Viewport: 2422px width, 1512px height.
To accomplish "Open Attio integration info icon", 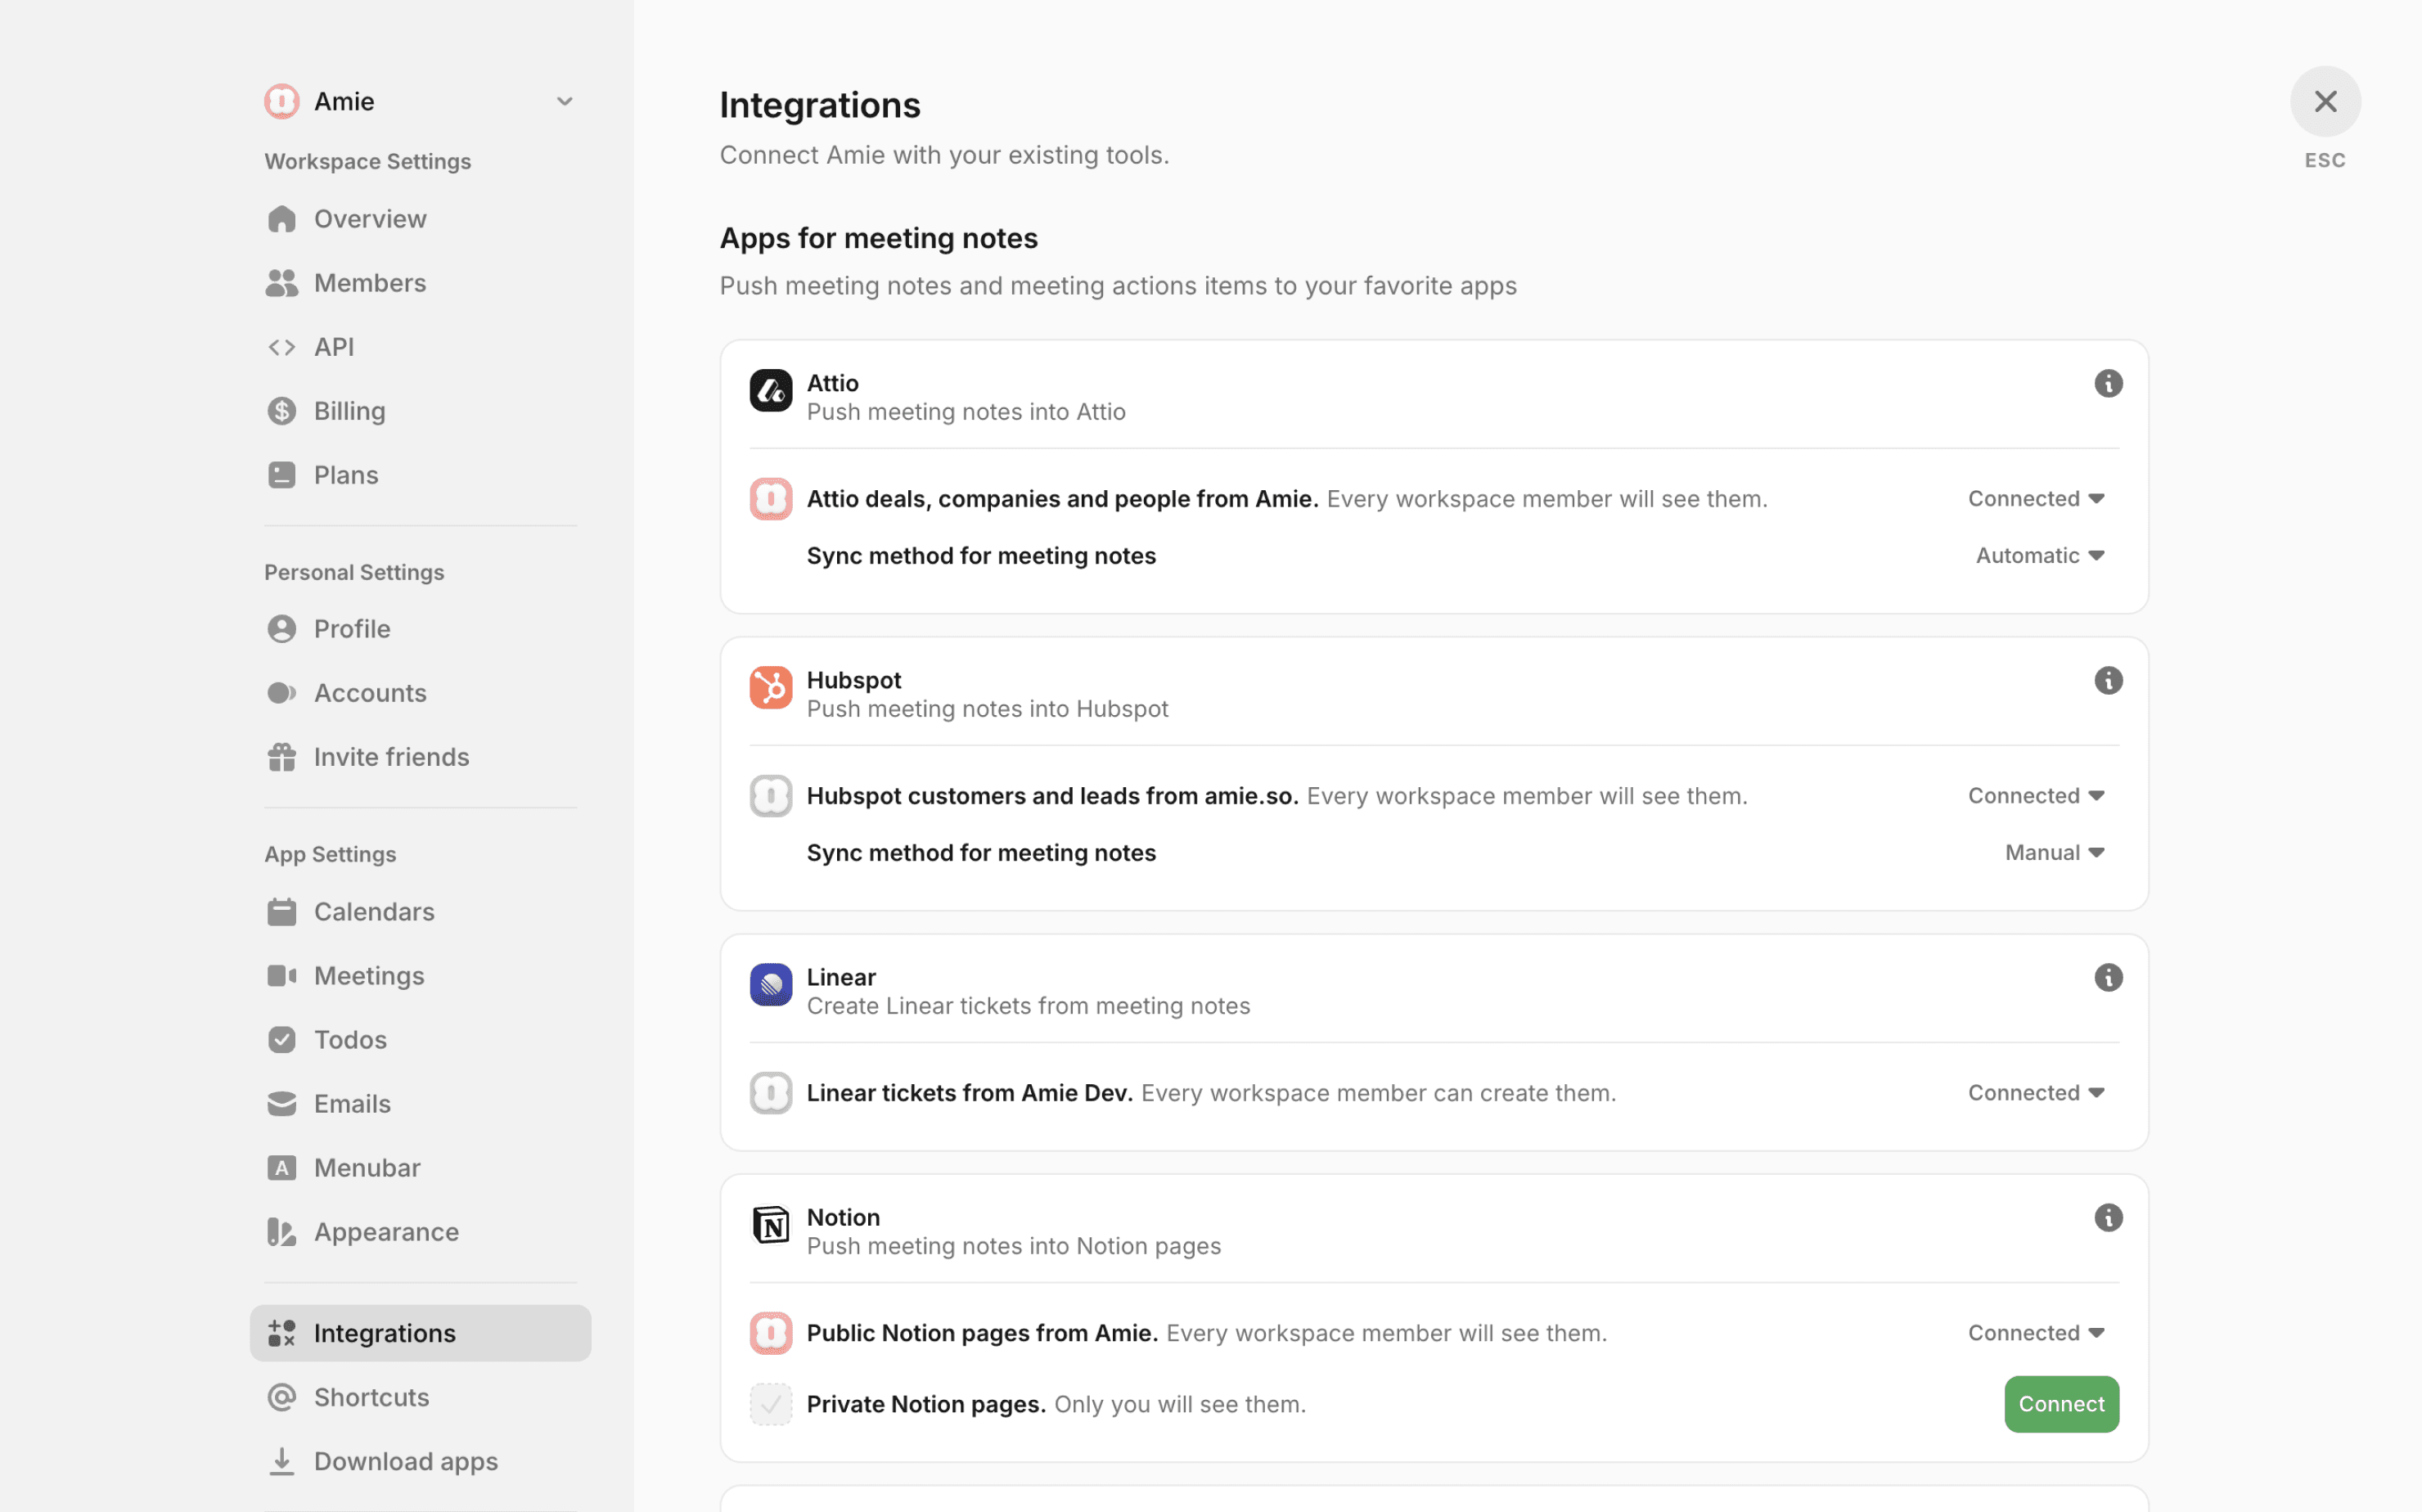I will click(x=2108, y=383).
